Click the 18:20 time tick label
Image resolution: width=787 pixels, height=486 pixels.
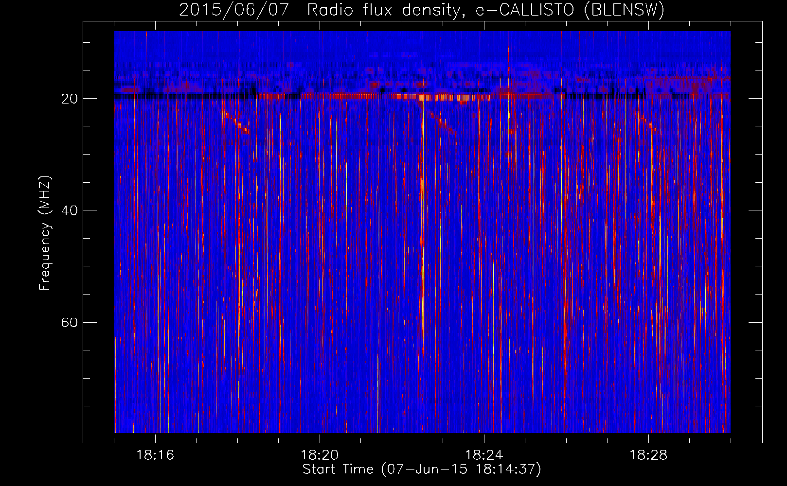(320, 455)
